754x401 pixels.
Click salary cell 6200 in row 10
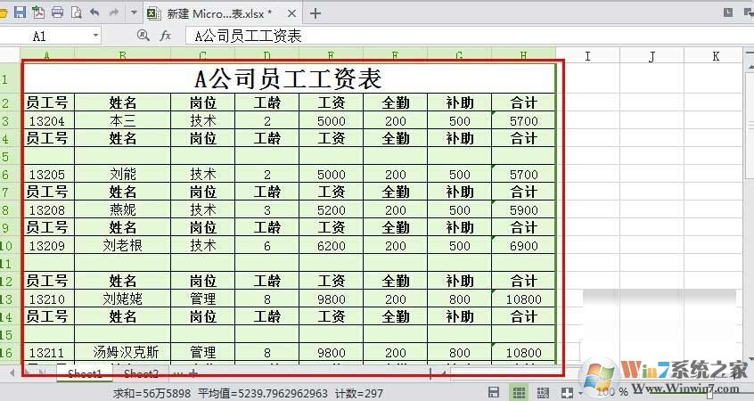tap(331, 246)
